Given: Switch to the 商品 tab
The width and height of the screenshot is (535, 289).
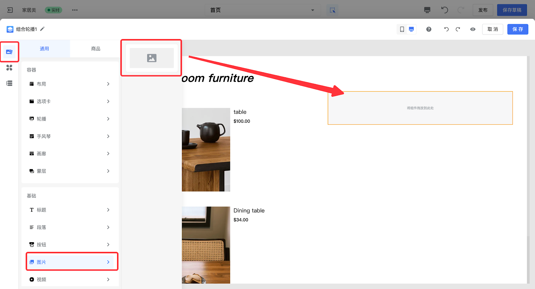Looking at the screenshot, I should (x=96, y=49).
